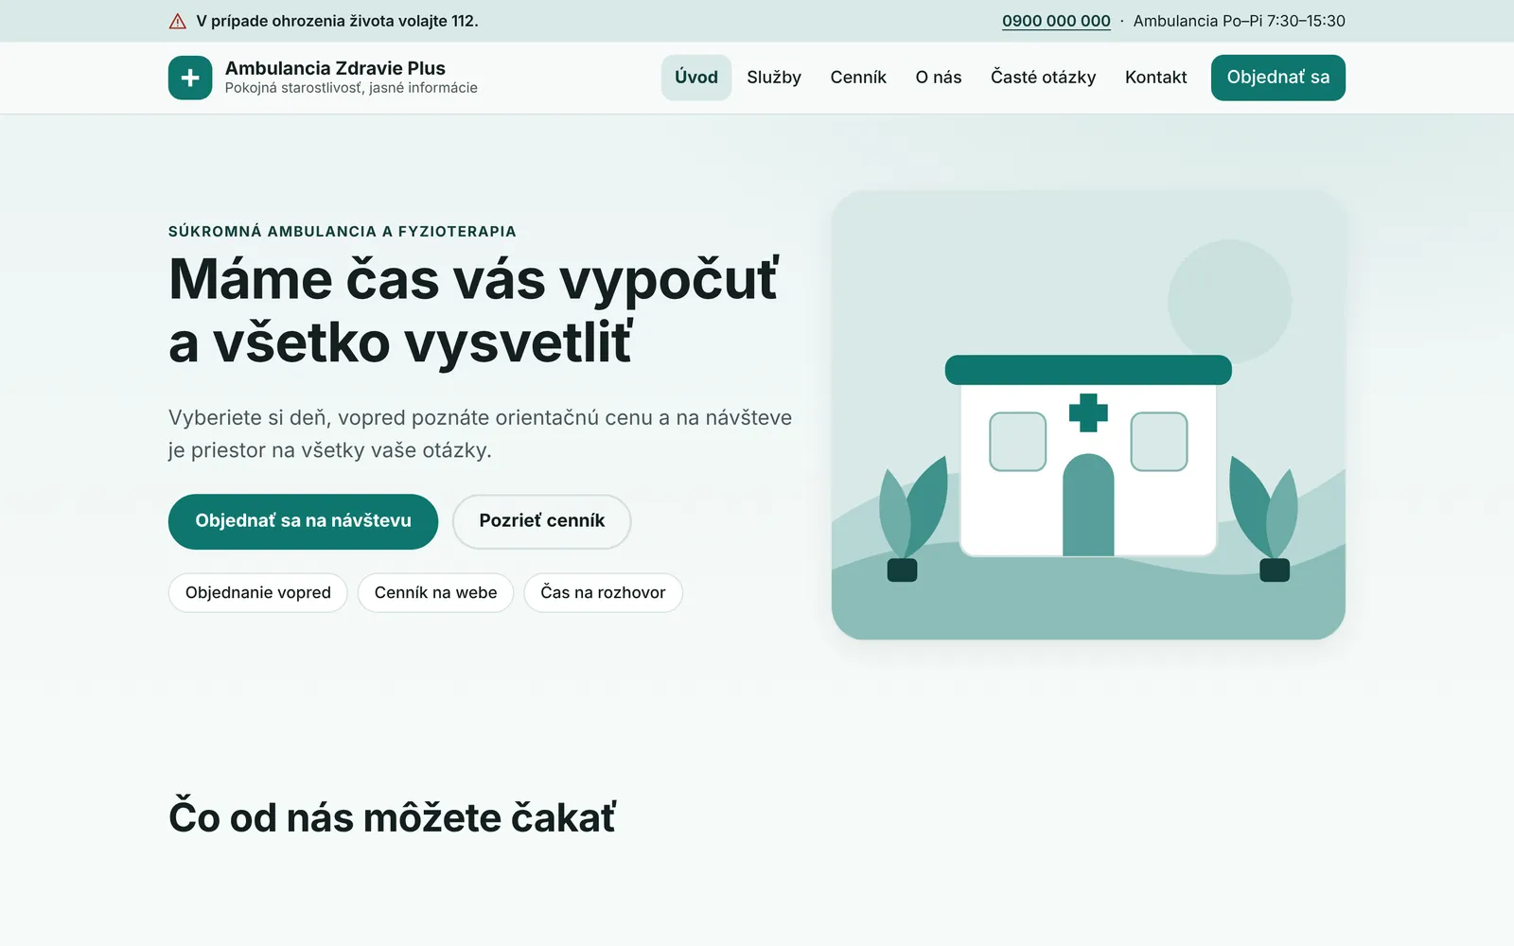
Task: Click the V prípade ohrozenia života warning text
Action: tap(337, 21)
